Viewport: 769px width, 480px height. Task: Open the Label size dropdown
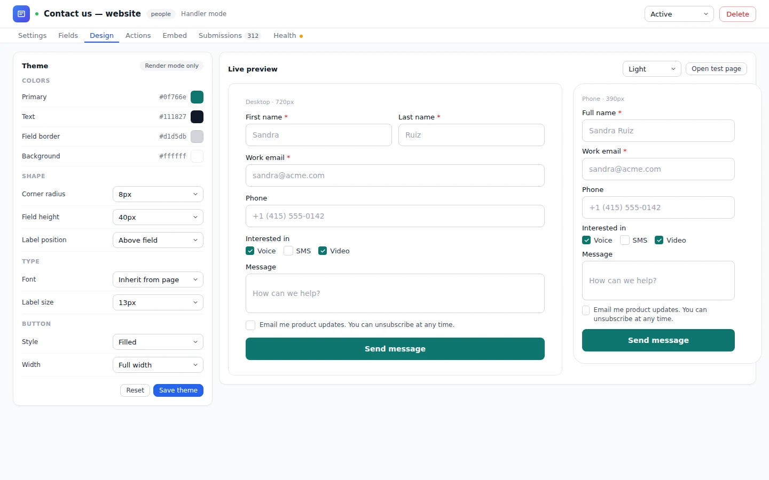click(x=158, y=302)
